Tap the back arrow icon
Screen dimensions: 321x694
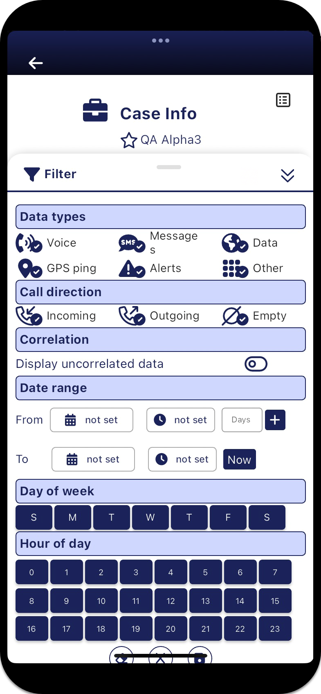point(36,63)
